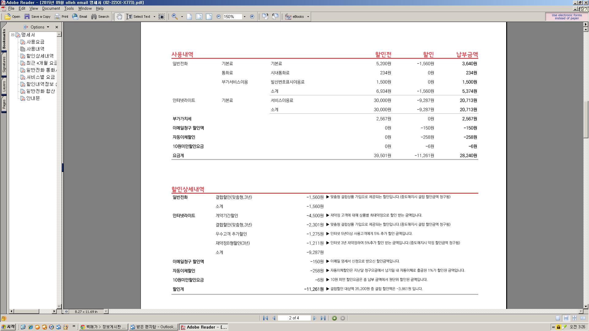Click the green Previous View arrow
The height and width of the screenshot is (331, 589).
[x=334, y=318]
